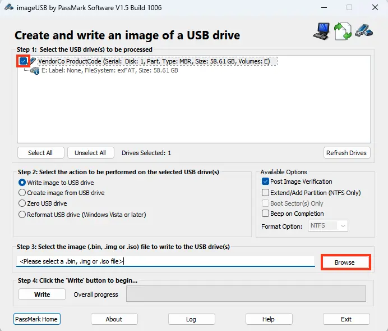Click the Unselect All button
The height and width of the screenshot is (331, 388).
(x=91, y=153)
